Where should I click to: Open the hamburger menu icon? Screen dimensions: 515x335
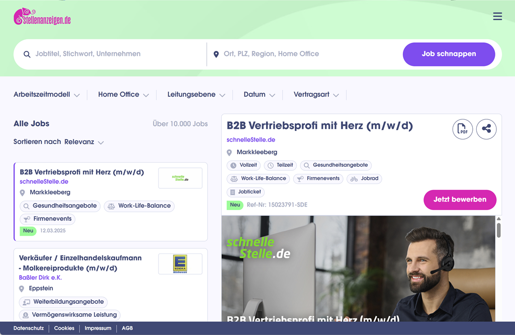(497, 17)
